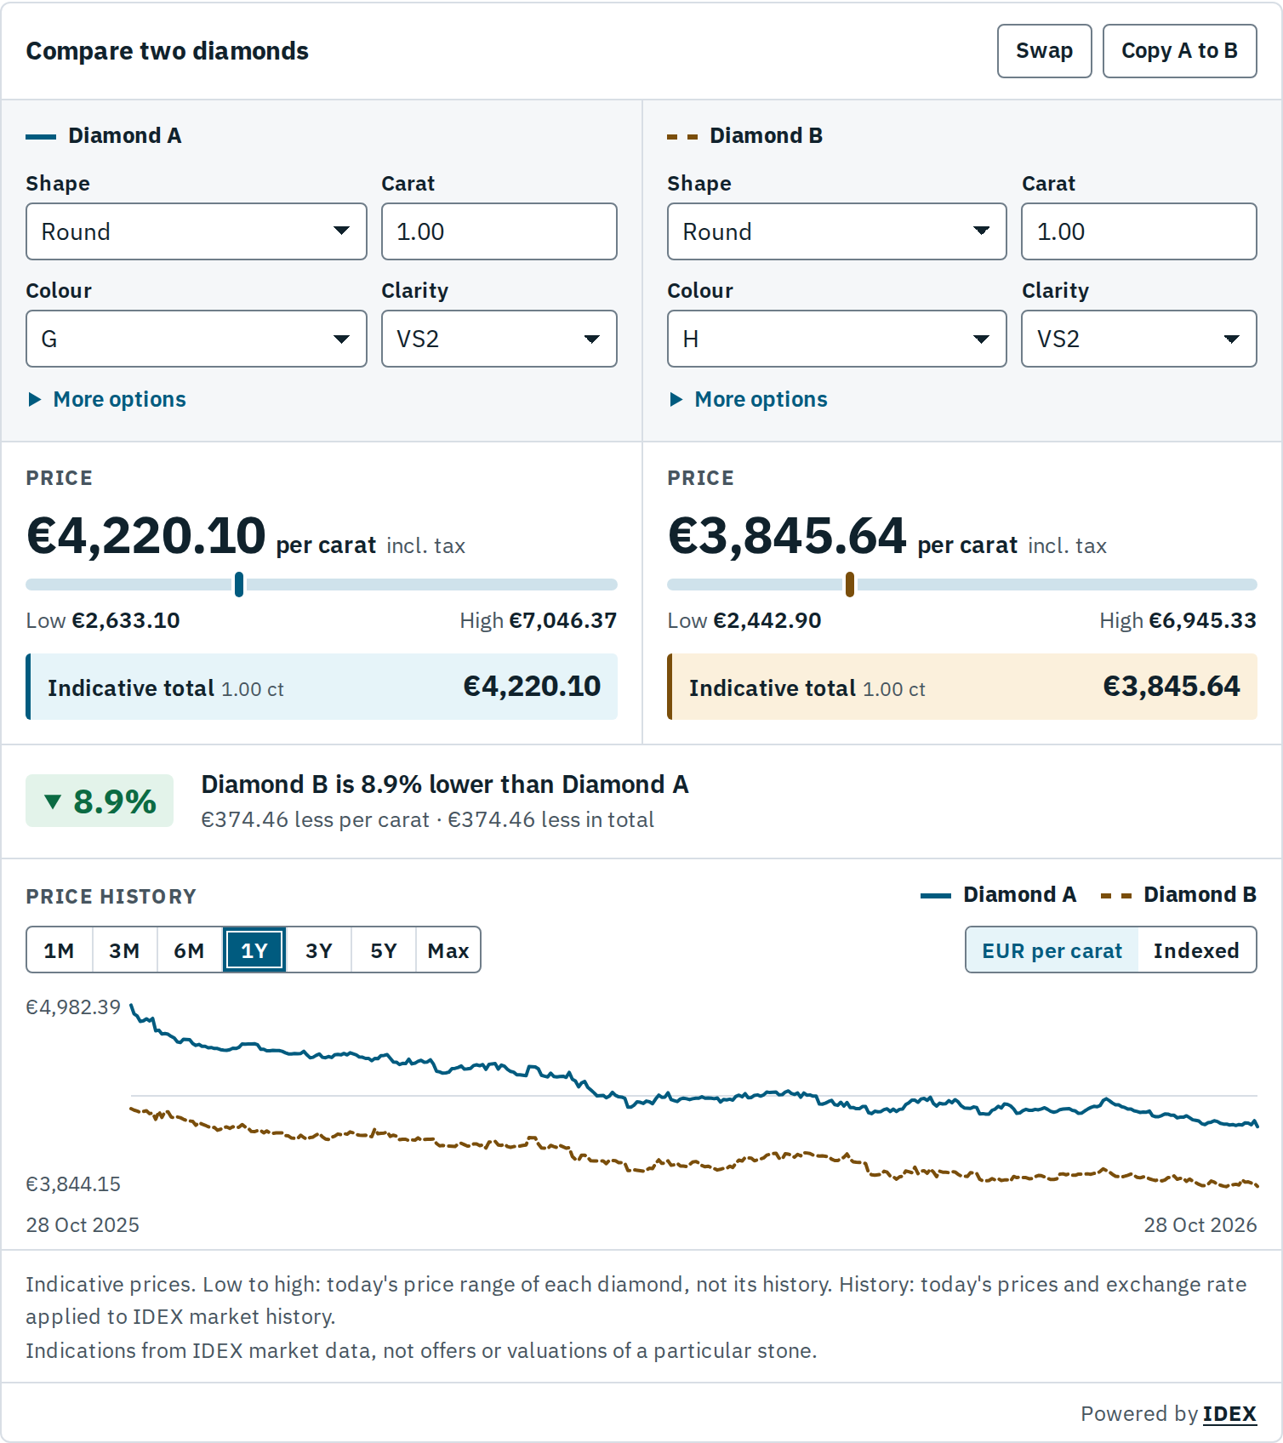Open Diamond A Shape dropdown

point(197,231)
